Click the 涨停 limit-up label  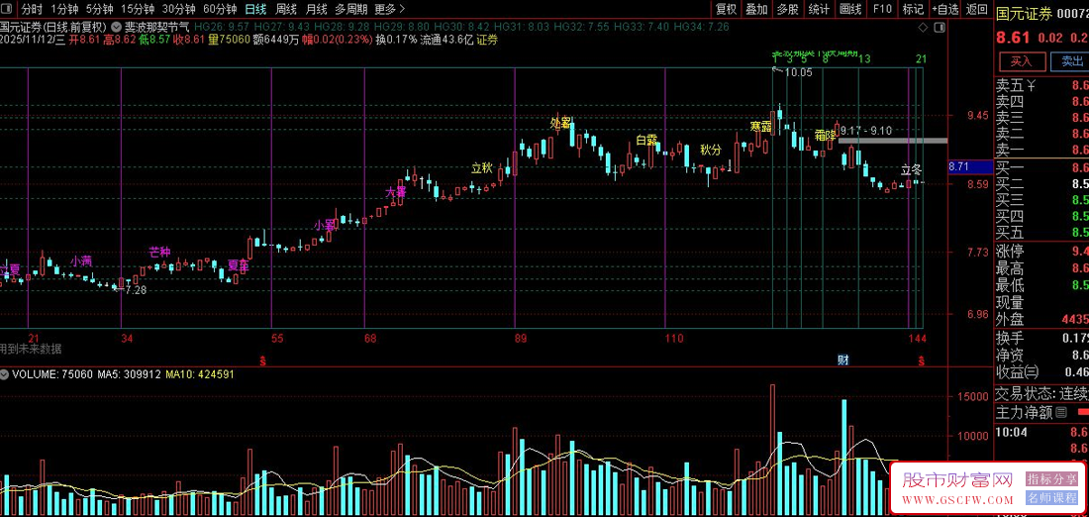[1010, 251]
